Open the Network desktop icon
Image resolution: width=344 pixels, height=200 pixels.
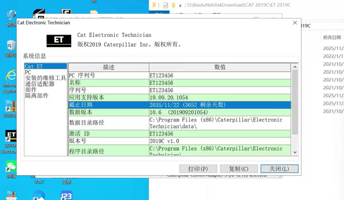(9, 16)
